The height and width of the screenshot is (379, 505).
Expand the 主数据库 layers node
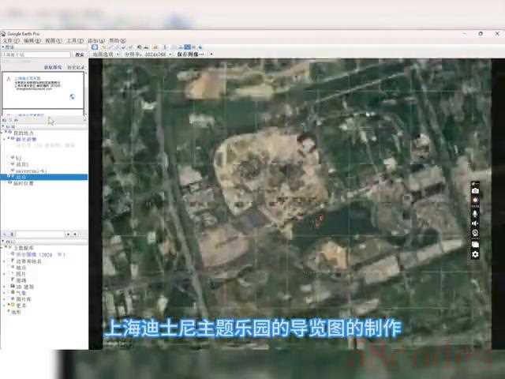(x=2, y=248)
